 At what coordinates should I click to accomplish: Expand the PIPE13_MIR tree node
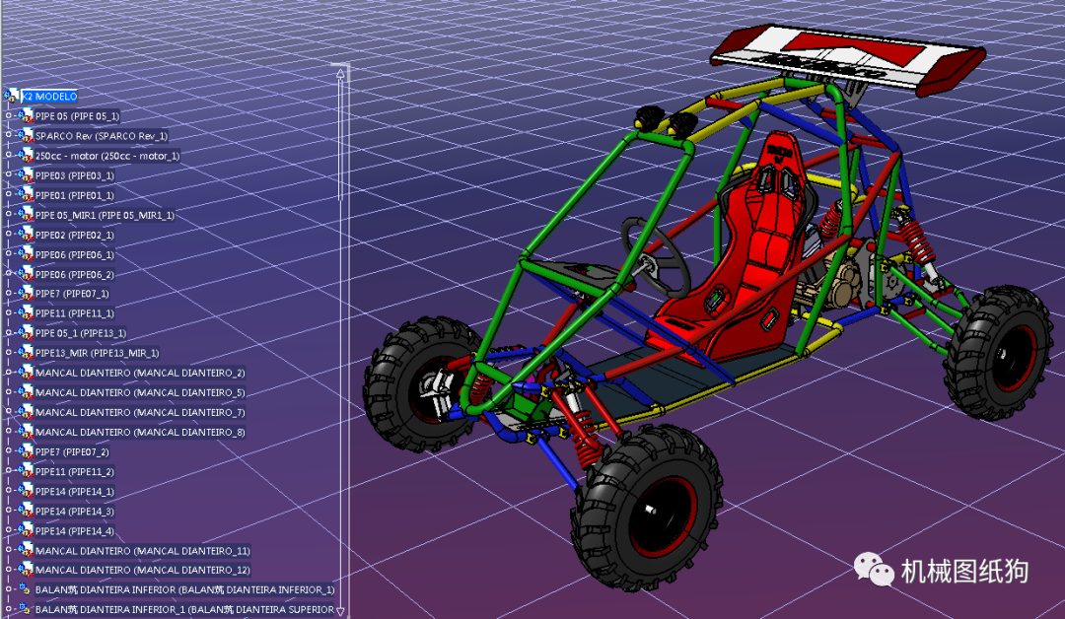coord(8,353)
